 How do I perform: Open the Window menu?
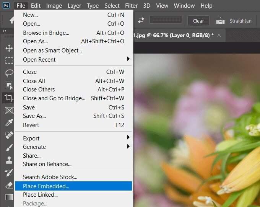(x=184, y=6)
